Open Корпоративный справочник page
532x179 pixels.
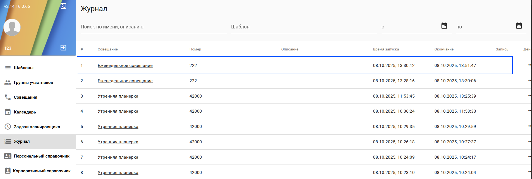coord(42,171)
